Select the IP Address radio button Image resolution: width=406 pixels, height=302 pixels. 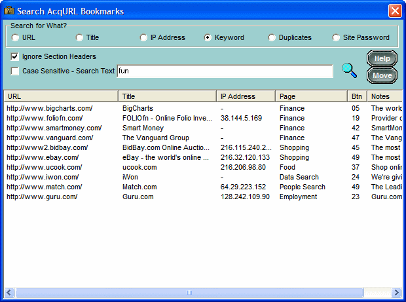tap(143, 37)
